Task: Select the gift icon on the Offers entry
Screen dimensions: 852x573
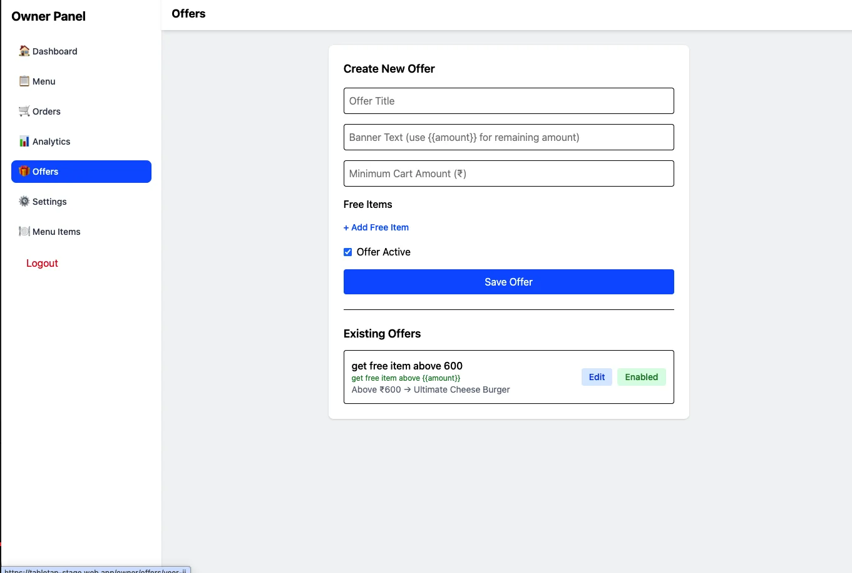Action: coord(24,171)
